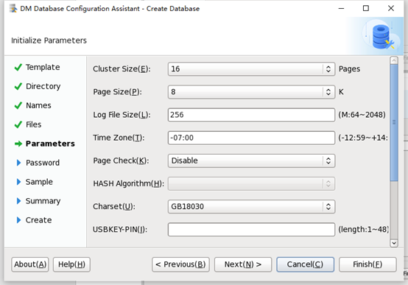408x285 pixels.
Task: Go to the Summary step
Action: (x=43, y=201)
